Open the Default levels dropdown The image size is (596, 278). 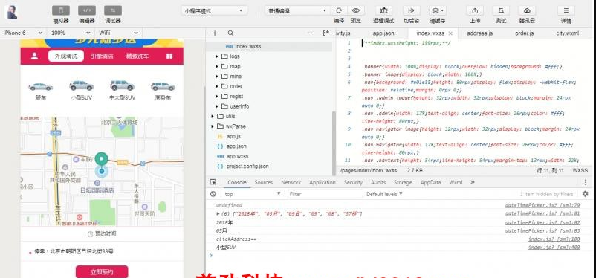pos(384,194)
